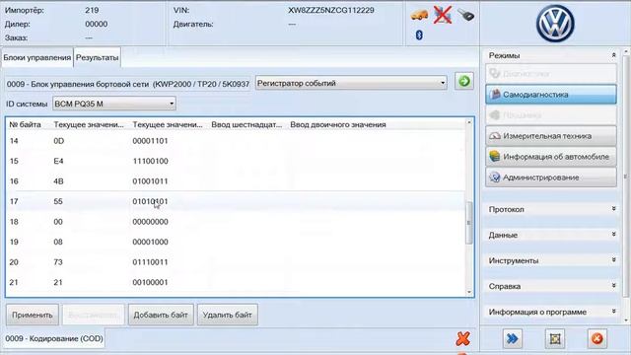Image resolution: width=631 pixels, height=355 pixels.
Task: Select byte row 17 with value 55
Action: tap(236, 201)
